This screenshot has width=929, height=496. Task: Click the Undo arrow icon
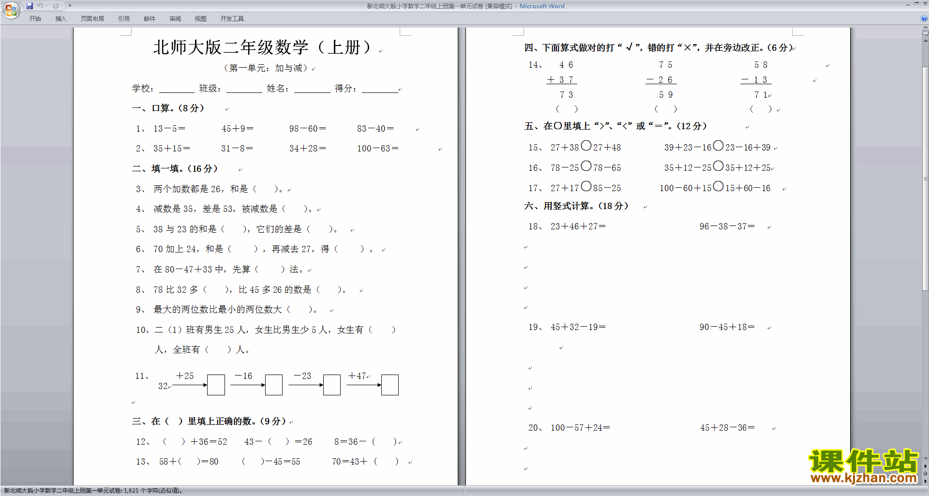tap(40, 6)
